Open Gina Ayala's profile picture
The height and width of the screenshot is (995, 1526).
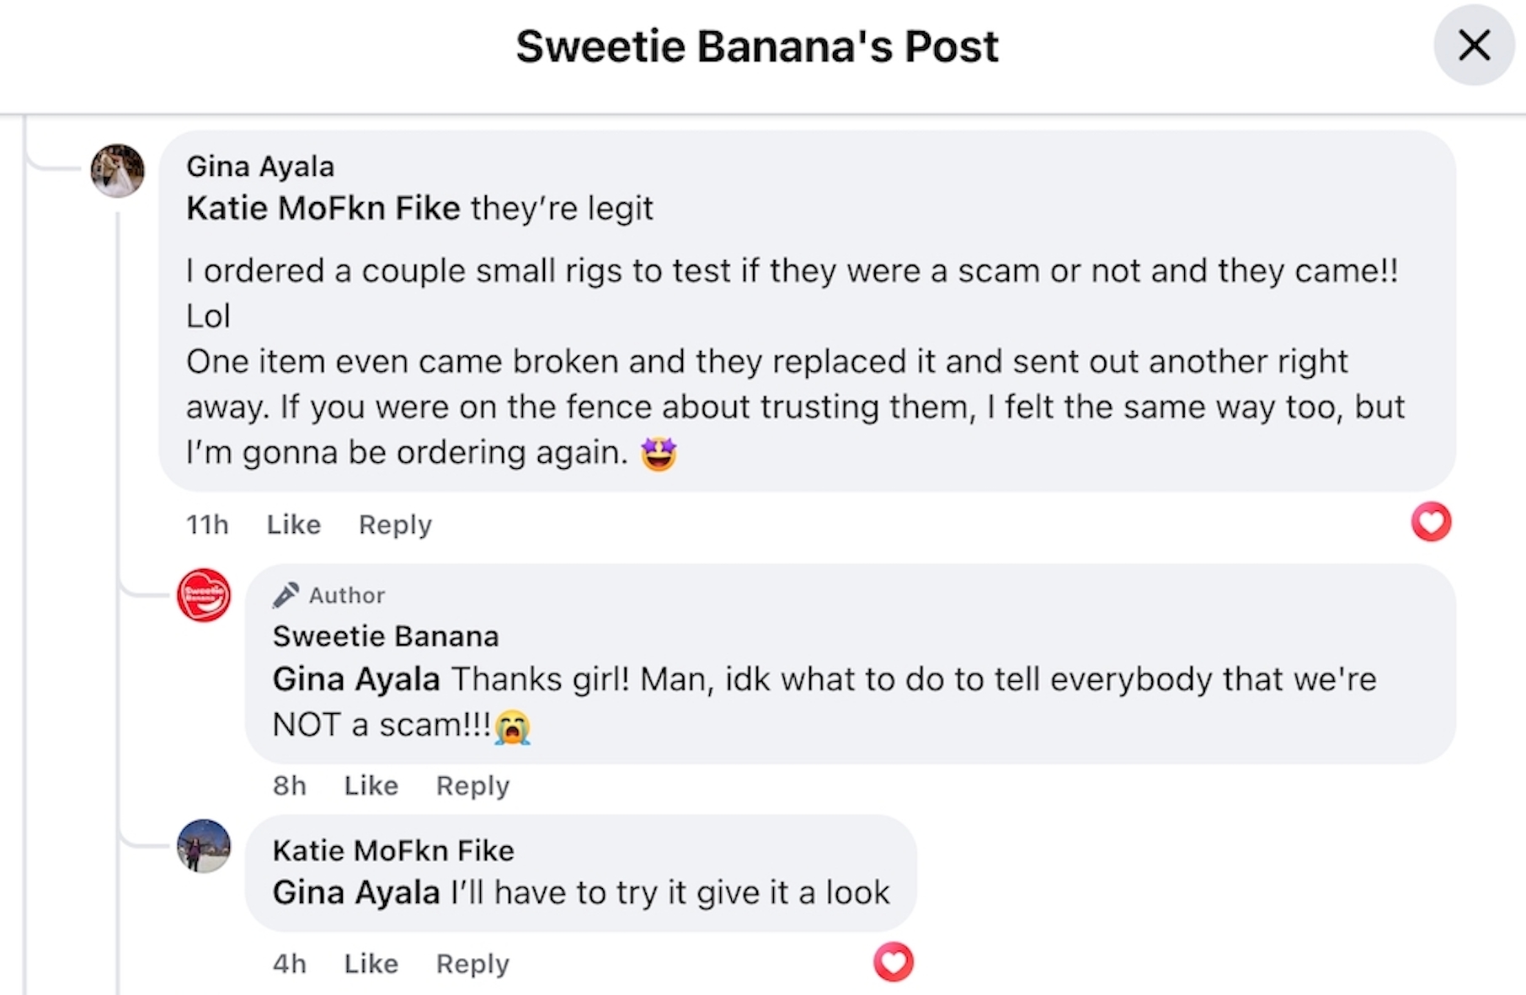(x=118, y=171)
